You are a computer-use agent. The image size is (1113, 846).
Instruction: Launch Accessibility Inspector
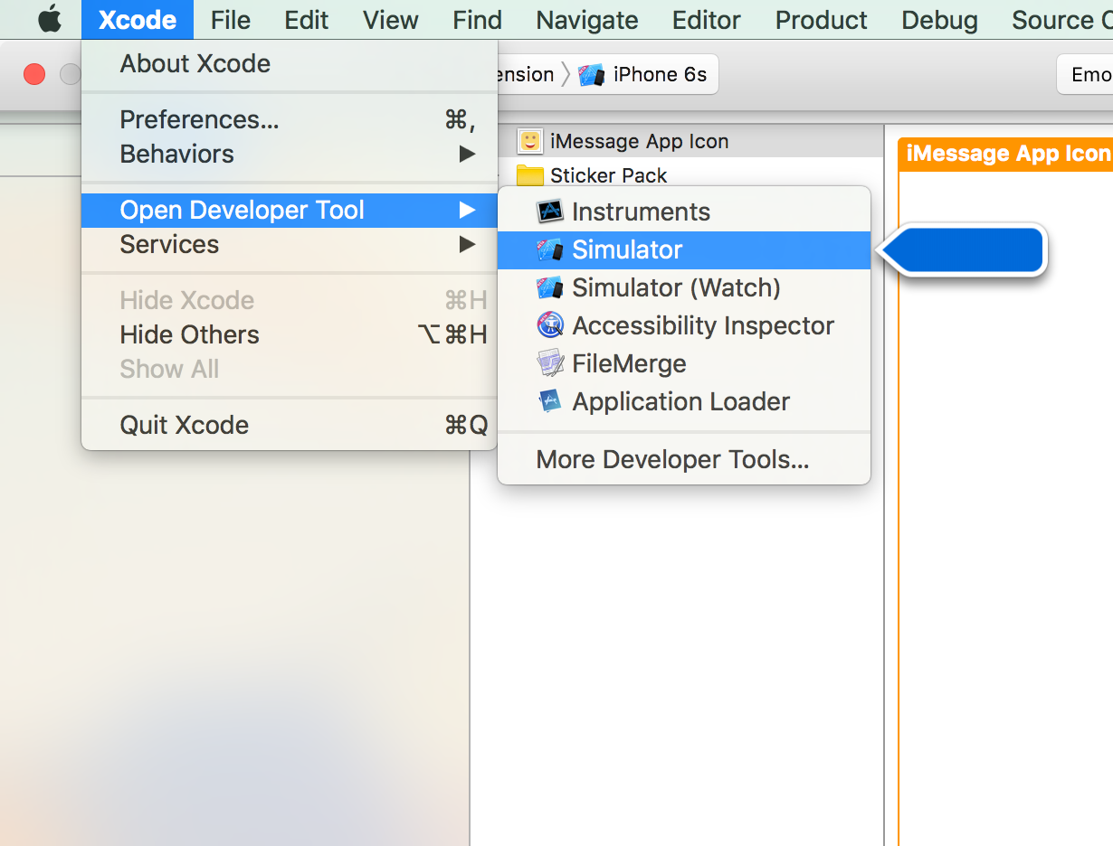684,325
